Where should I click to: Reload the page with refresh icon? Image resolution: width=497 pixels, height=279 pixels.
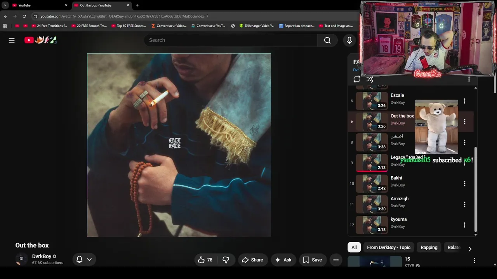tap(24, 16)
